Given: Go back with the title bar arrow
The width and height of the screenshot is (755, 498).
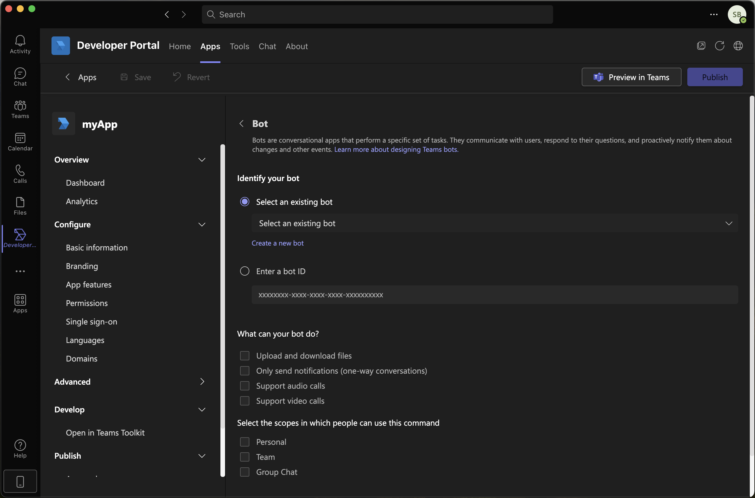Looking at the screenshot, I should click(167, 14).
